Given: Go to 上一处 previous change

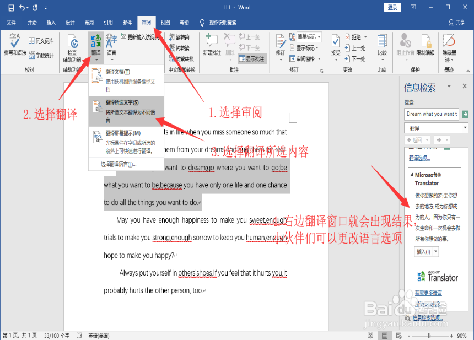Looking at the screenshot, I should (355, 48).
